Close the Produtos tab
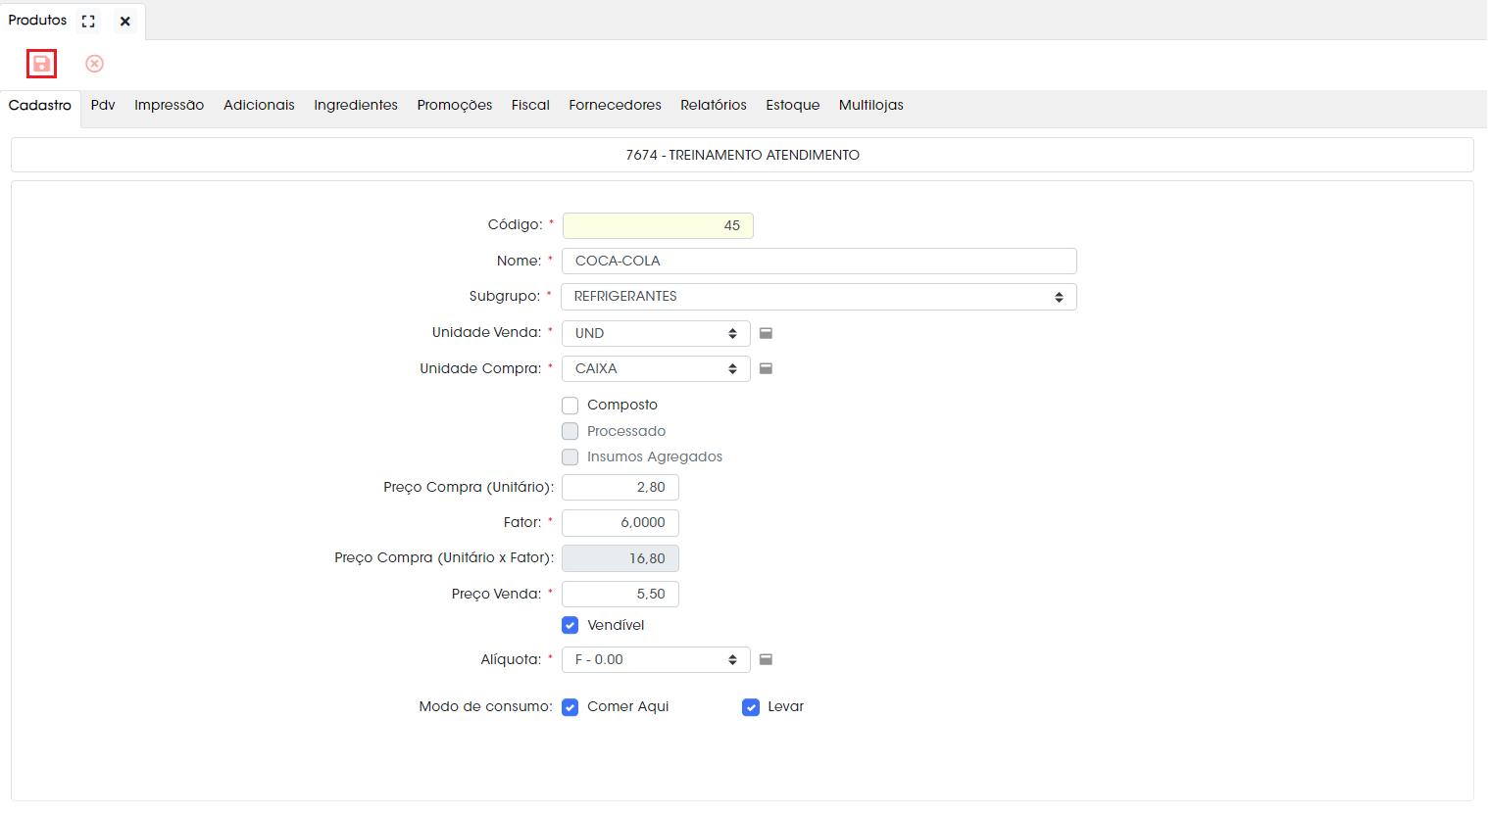This screenshot has height=815, width=1488. click(x=124, y=21)
